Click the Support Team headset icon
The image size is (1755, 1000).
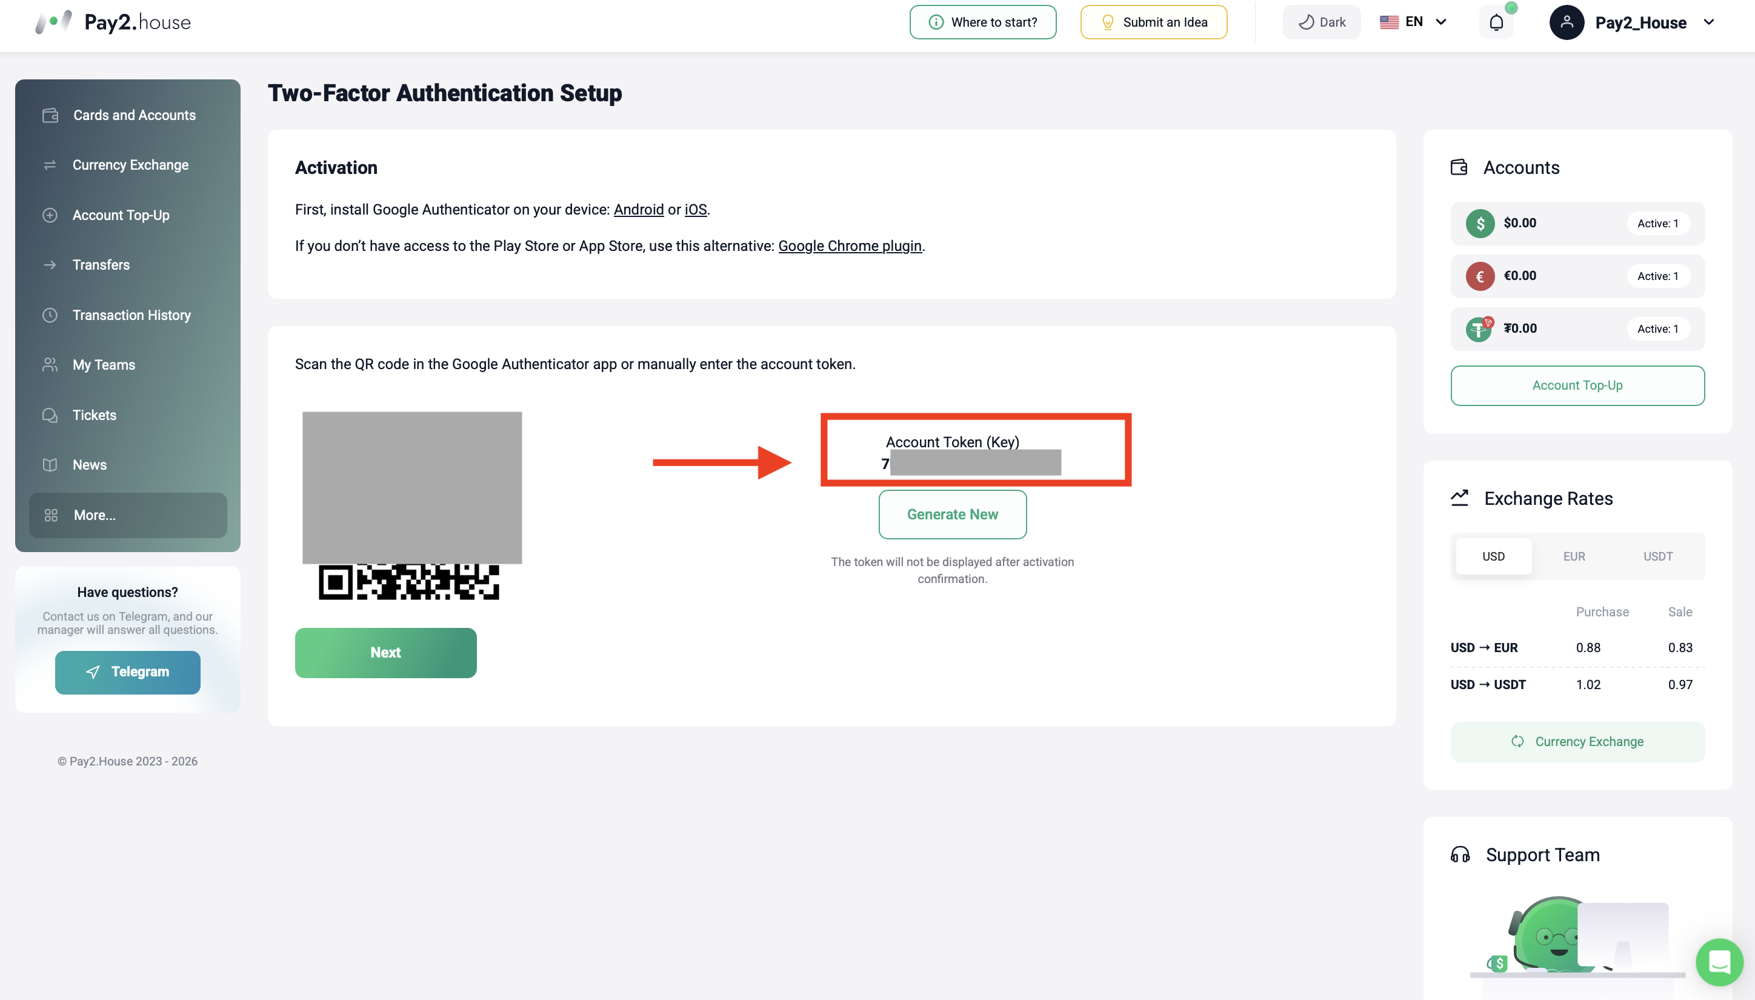[1460, 855]
